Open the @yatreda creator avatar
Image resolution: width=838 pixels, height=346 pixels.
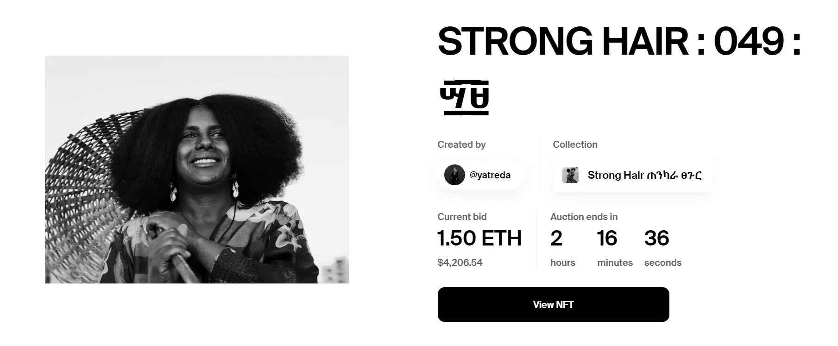[454, 175]
